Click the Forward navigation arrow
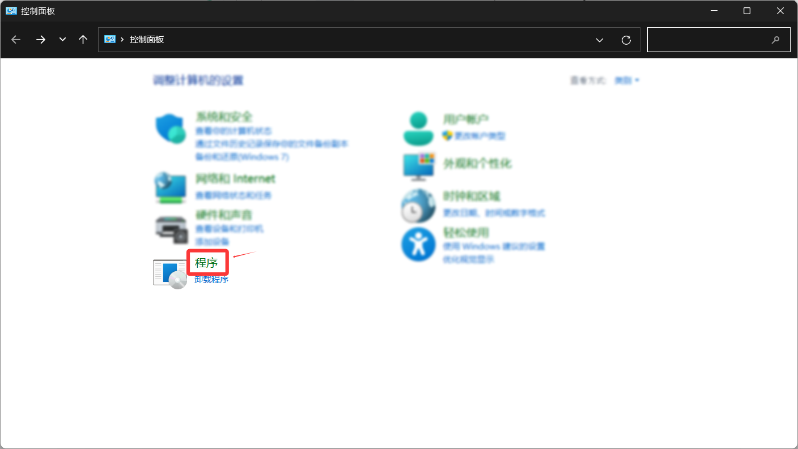Viewport: 798px width, 449px height. point(41,40)
